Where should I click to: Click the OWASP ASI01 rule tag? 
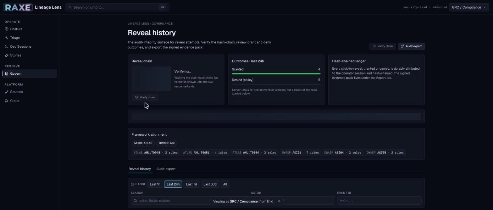[x=300, y=153]
